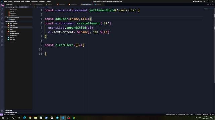Change end of line sequence CRLF
Screen dimensions: 215x120
click(x=192, y=115)
